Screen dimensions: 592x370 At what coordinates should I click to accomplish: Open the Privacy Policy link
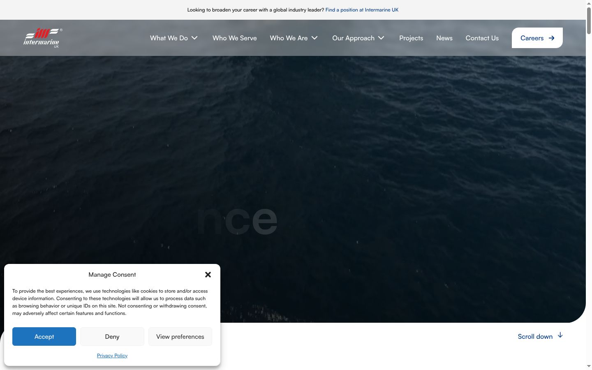[112, 356]
